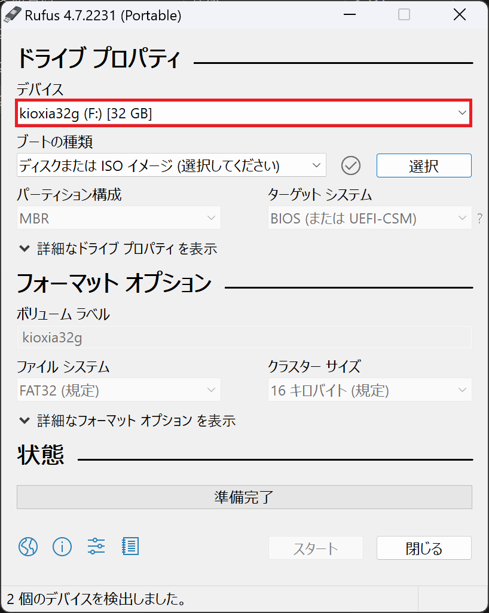Expand 詳細なドライブ プロパティ を表示
The image size is (489, 613).
pos(118,249)
